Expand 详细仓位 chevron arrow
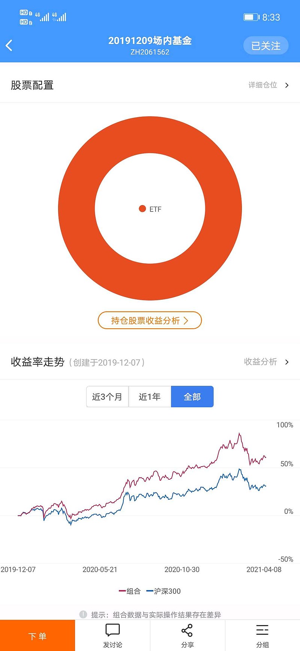Screen dimensions: 300x651 (287, 85)
